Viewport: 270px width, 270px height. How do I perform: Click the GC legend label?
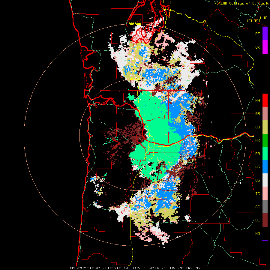258,207
